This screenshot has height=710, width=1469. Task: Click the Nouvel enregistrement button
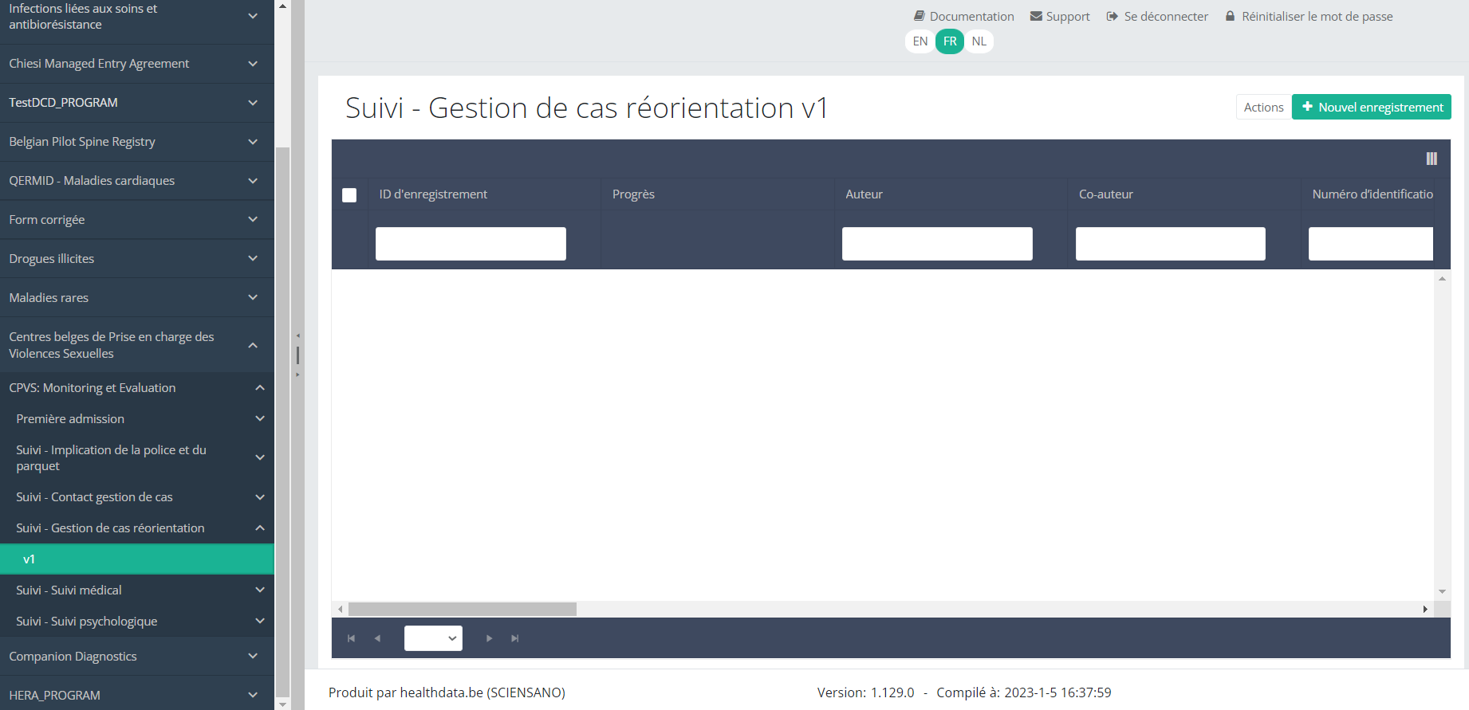point(1371,108)
